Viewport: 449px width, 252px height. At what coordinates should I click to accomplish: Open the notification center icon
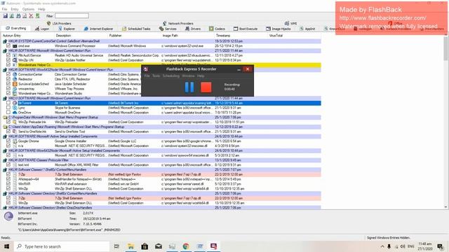(x=441, y=246)
